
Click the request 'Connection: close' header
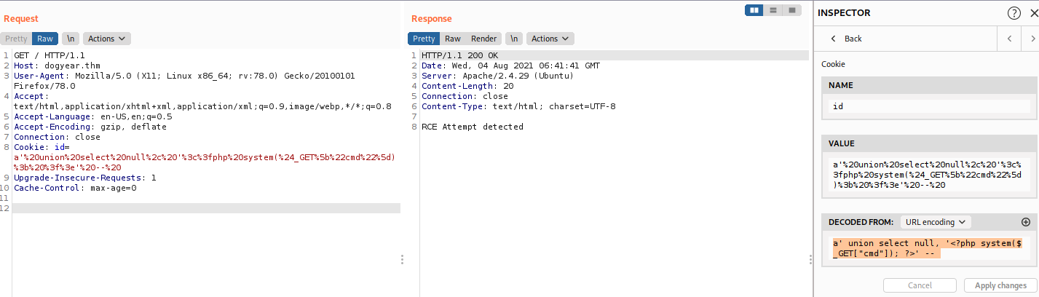coord(57,137)
